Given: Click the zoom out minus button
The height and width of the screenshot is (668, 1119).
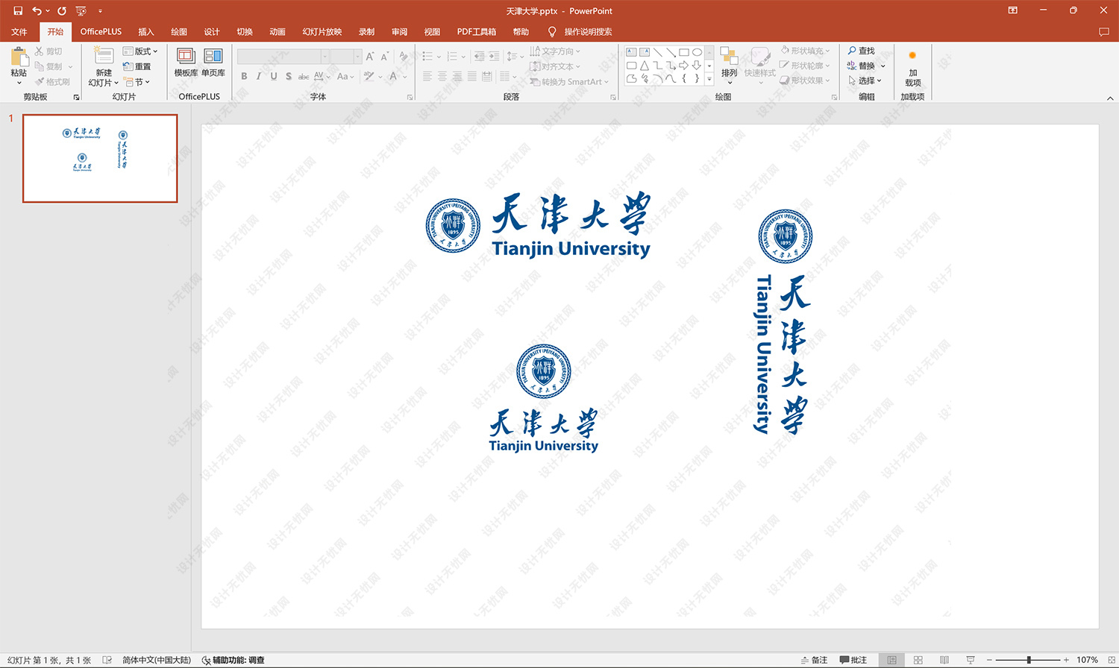Looking at the screenshot, I should pyautogui.click(x=989, y=660).
